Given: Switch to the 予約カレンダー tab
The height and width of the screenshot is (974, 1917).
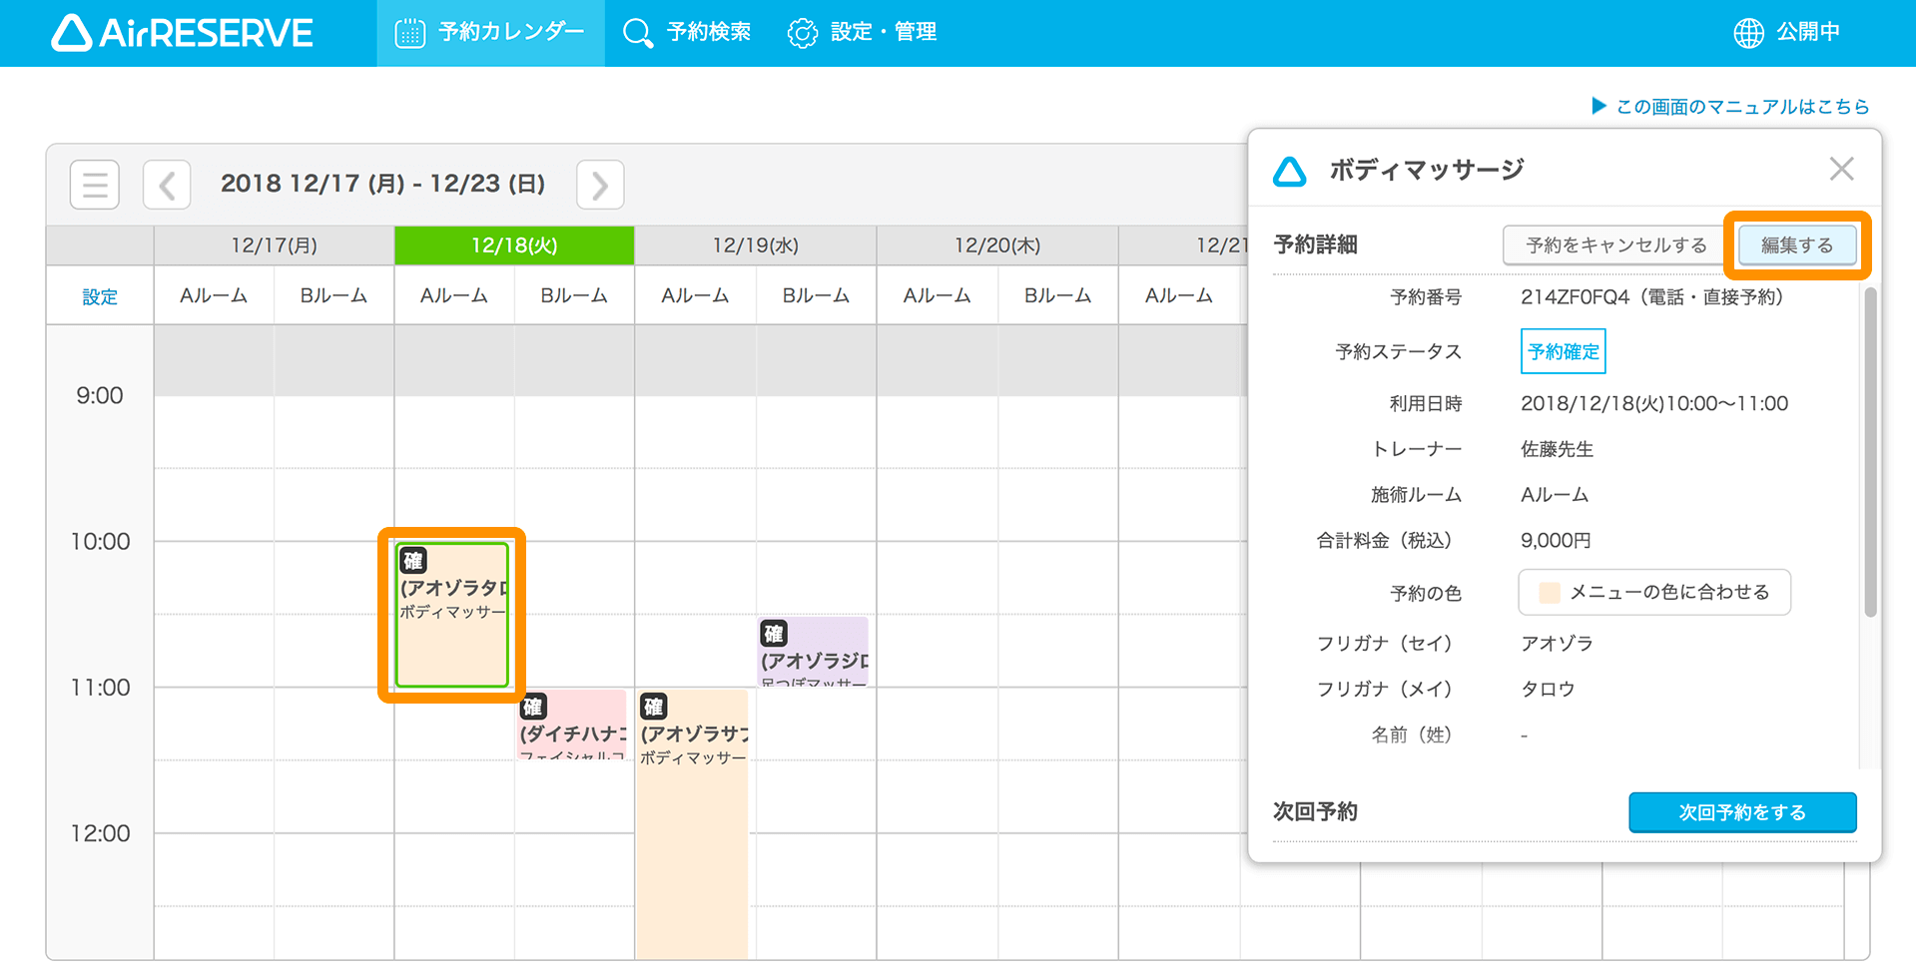Looking at the screenshot, I should coord(491,32).
